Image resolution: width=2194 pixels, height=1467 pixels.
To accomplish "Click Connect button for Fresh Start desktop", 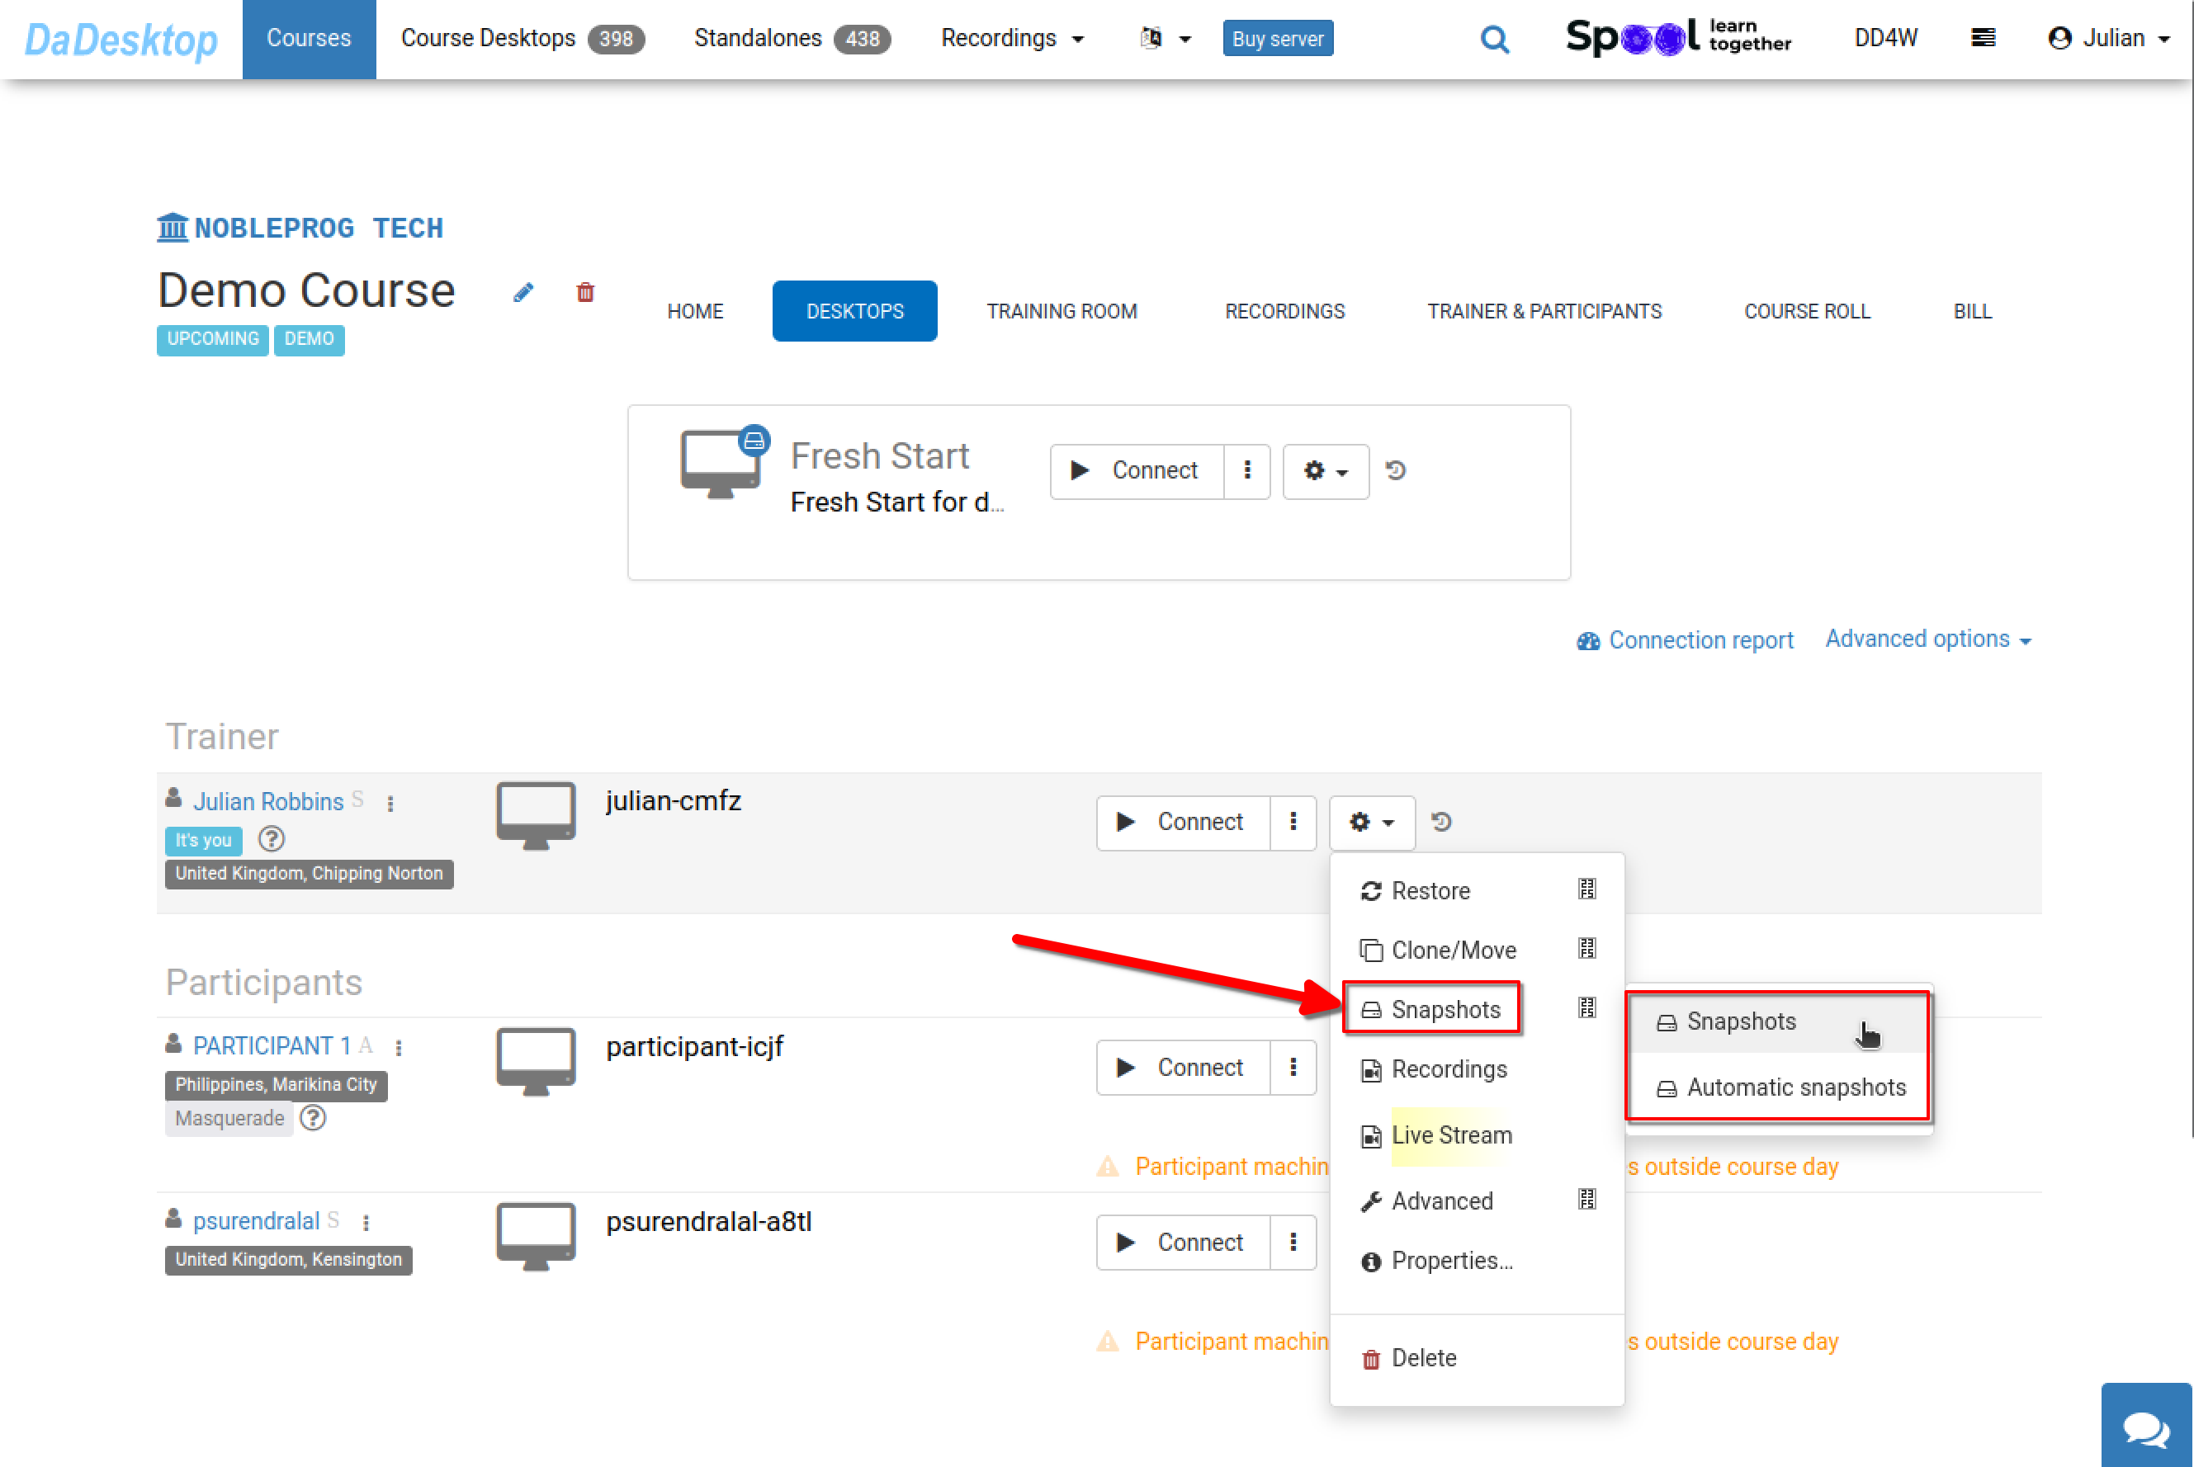I will tap(1135, 470).
